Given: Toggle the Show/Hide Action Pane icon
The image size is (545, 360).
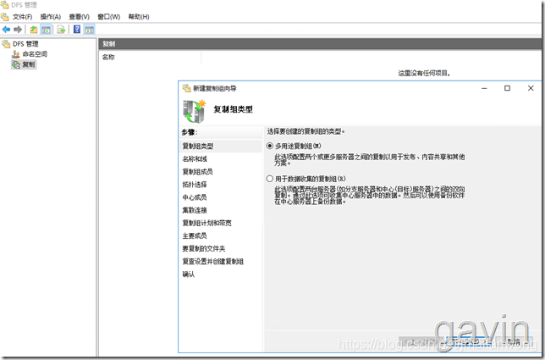Looking at the screenshot, I should [x=90, y=30].
